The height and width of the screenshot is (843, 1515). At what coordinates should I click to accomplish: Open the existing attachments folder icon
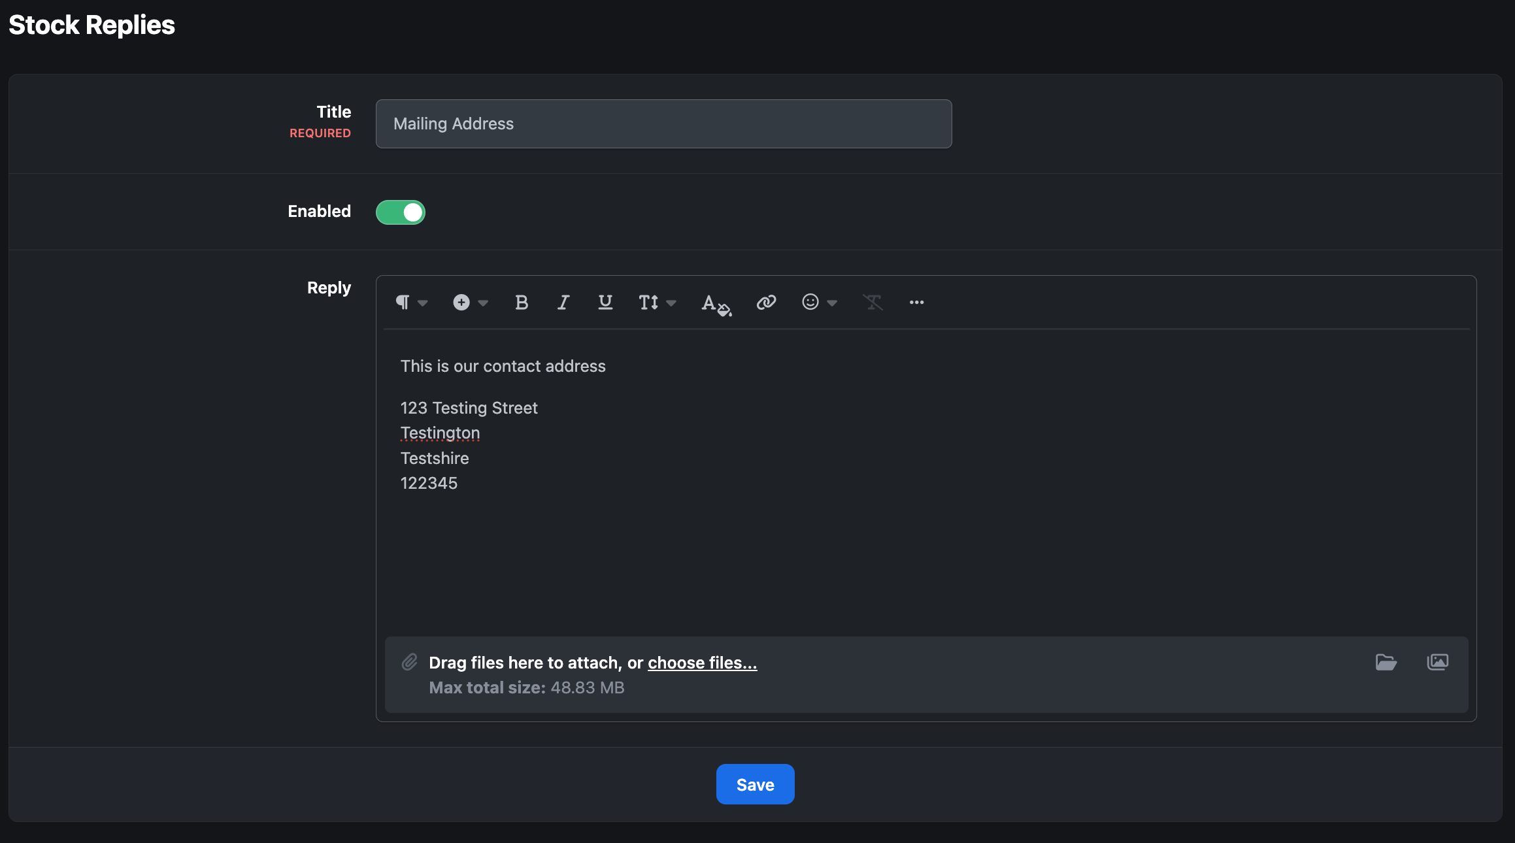coord(1386,662)
